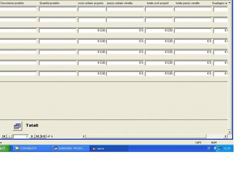Click first row Descrizione prodotto field
Viewport: 246px width, 184px height.
coord(18,9)
